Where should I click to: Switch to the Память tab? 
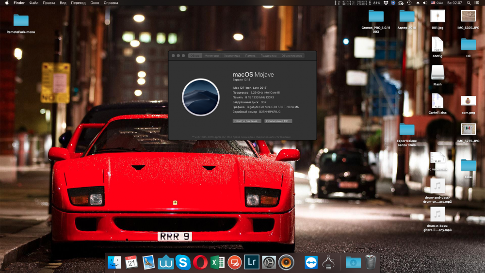250,56
